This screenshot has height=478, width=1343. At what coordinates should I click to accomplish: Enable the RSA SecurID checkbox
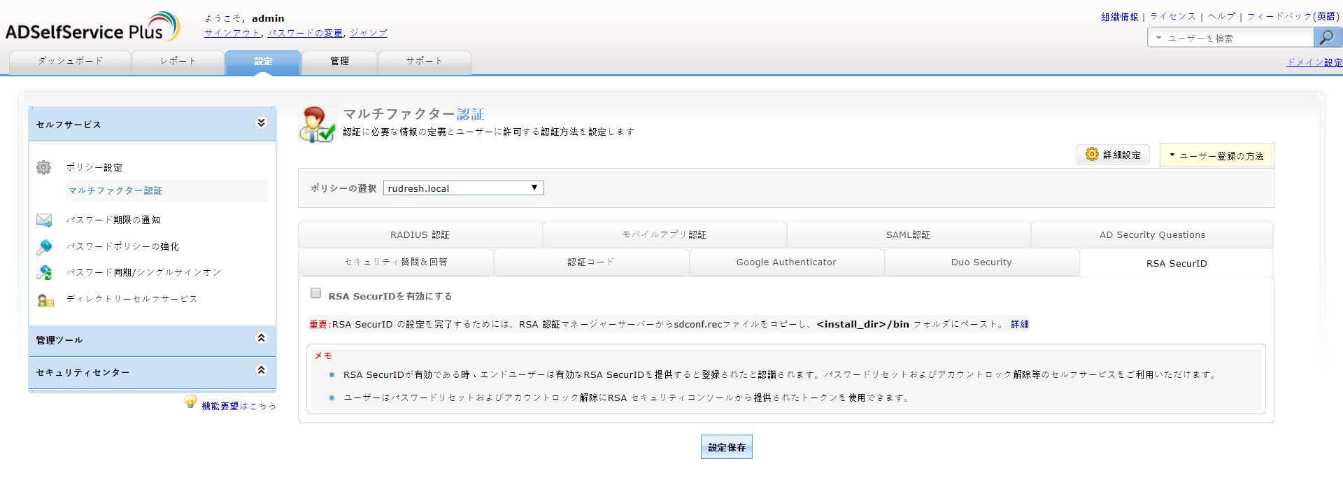coord(316,293)
